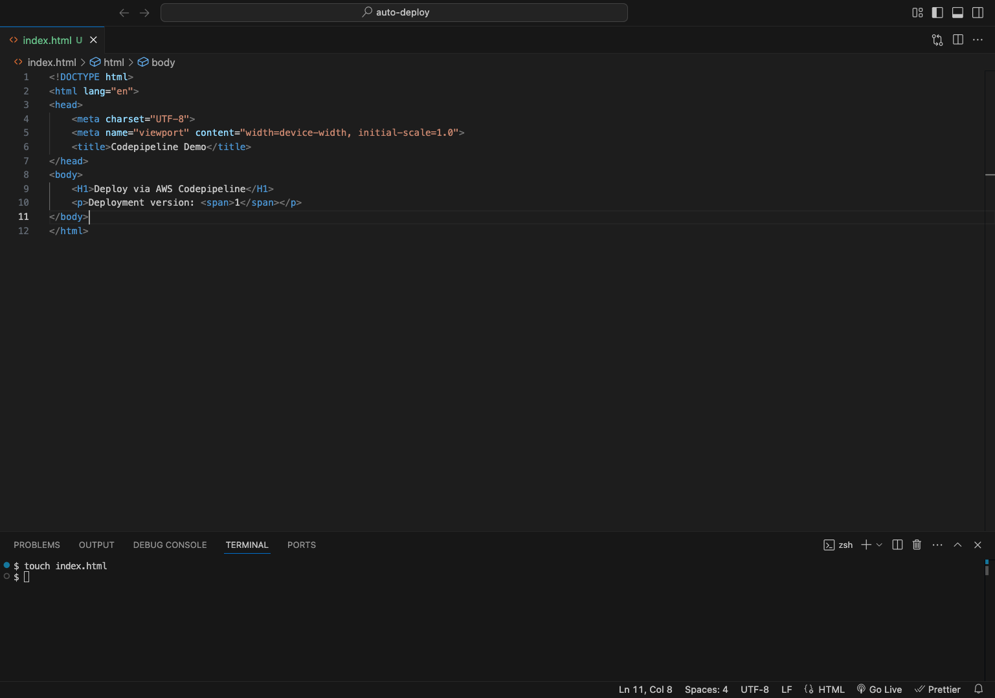Start server with 'Go Live'
Image resolution: width=995 pixels, height=698 pixels.
coord(879,690)
